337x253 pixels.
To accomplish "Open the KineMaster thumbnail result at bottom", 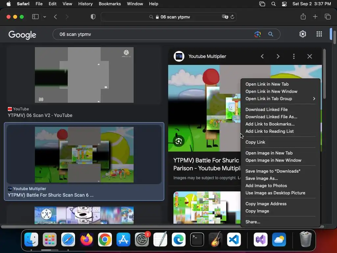I will coord(84,215).
